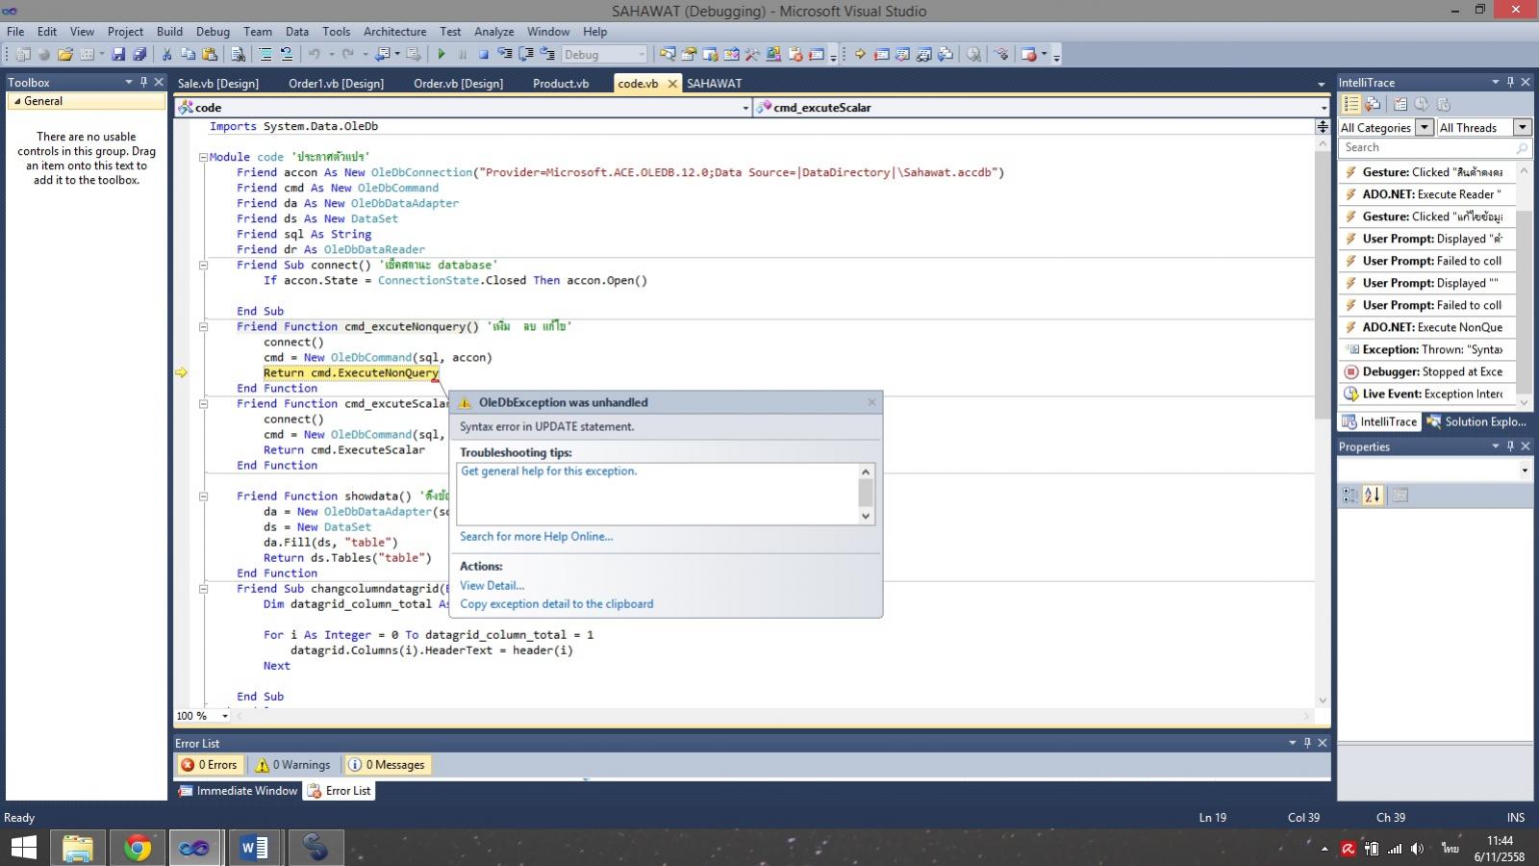Click the Save icon in toolbar
This screenshot has width=1539, height=866.
click(118, 55)
